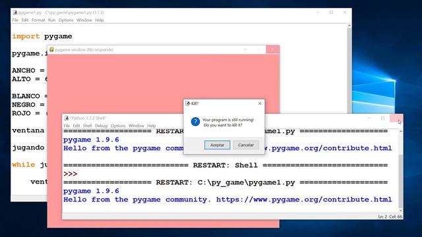Open Format menu in the editor window
The height and width of the screenshot is (237, 422).
tap(38, 20)
